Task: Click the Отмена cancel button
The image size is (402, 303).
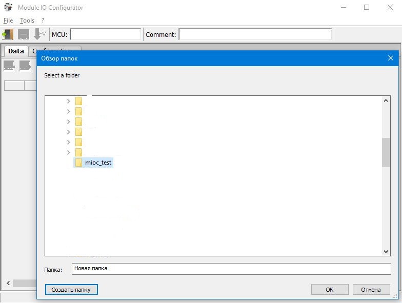Action: (371, 289)
